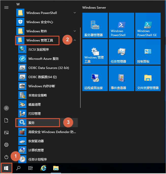
Task: Launch iSCSI 发起程序 from the list
Action: point(38,49)
